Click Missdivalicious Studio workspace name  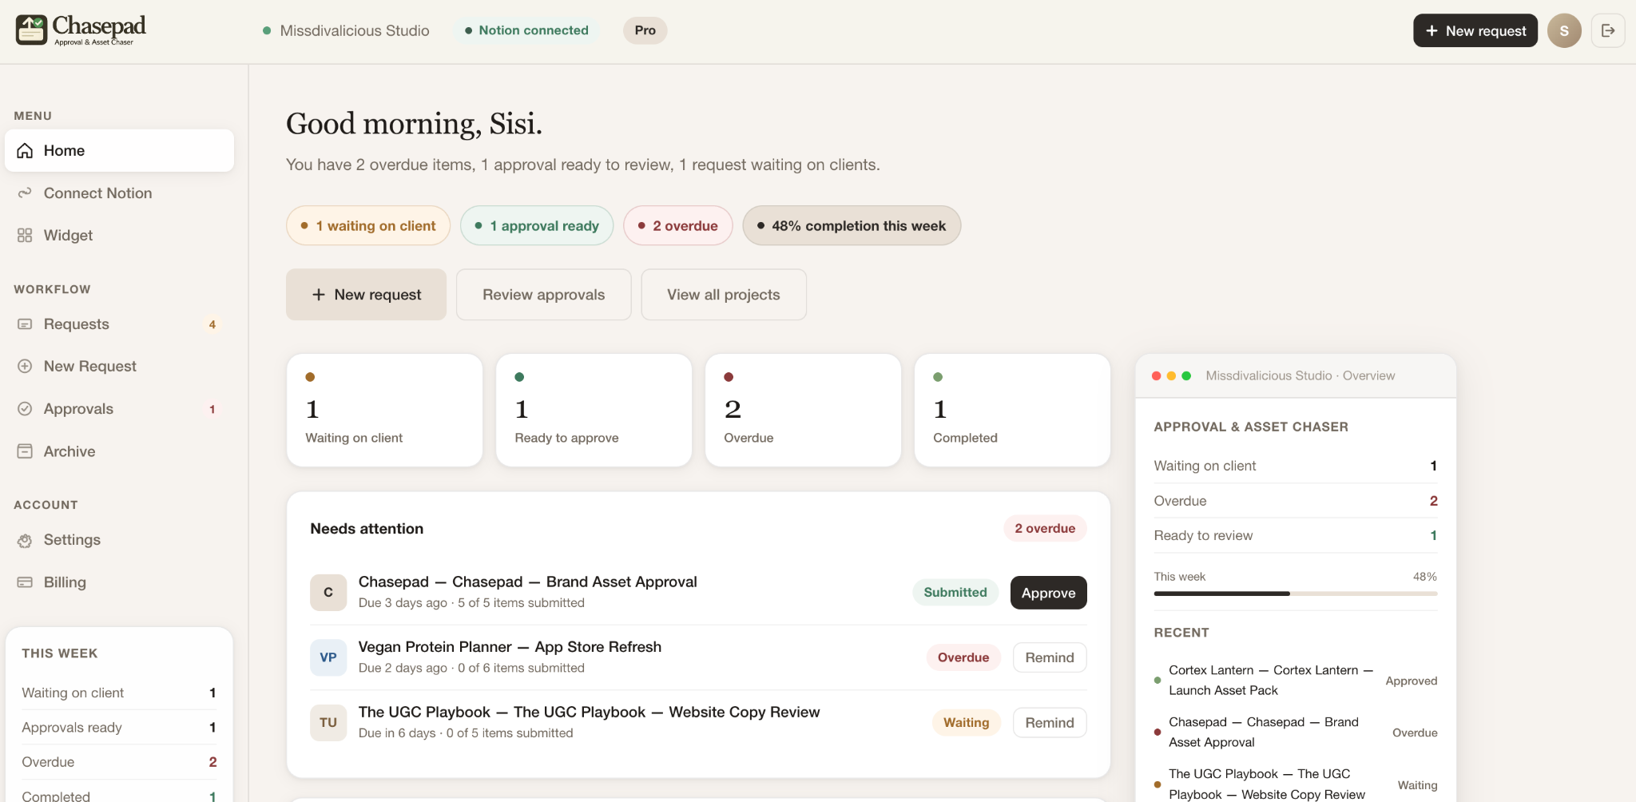(x=355, y=30)
